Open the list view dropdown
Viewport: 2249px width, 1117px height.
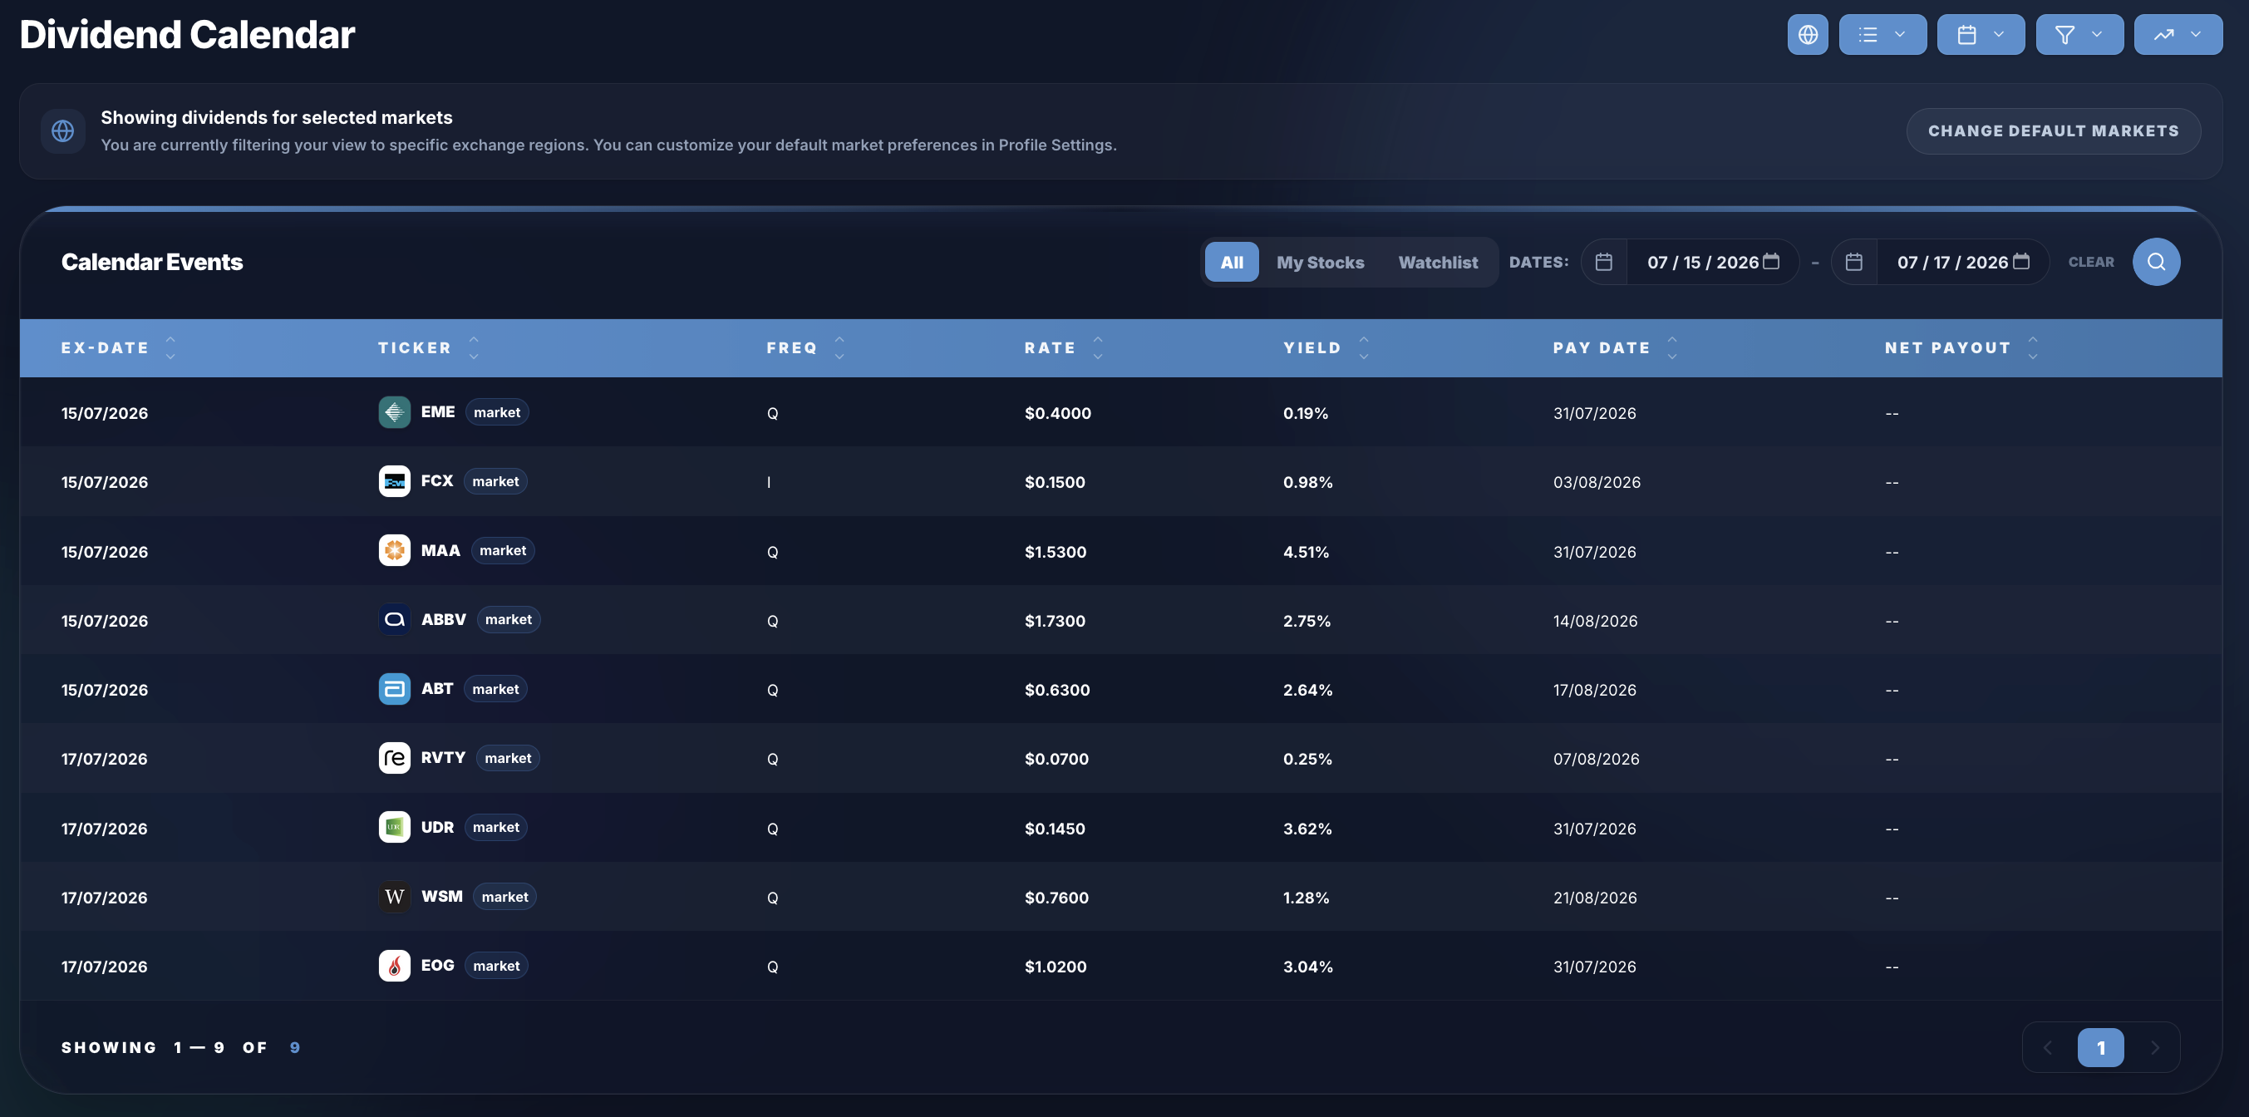coord(1882,35)
